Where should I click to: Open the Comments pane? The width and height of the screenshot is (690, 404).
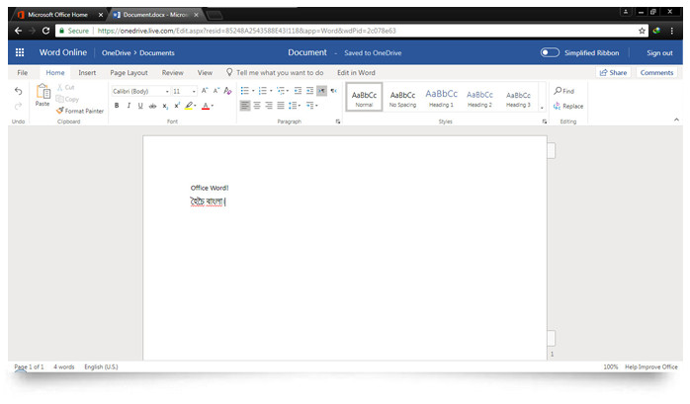pos(656,72)
